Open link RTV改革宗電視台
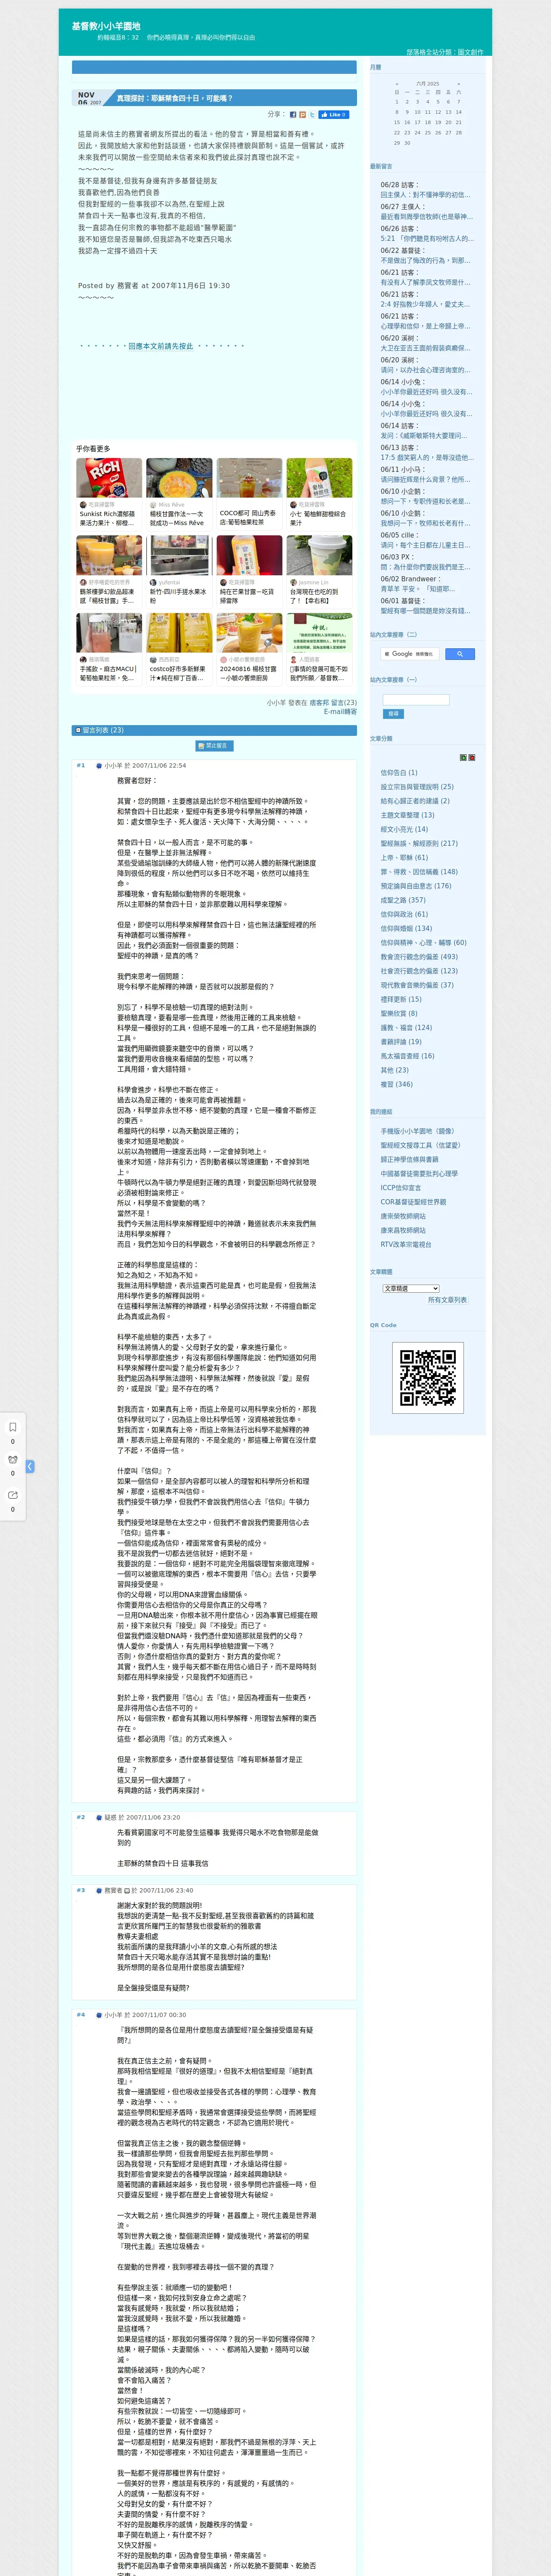Screen dimensions: 551x2576 (406, 1244)
